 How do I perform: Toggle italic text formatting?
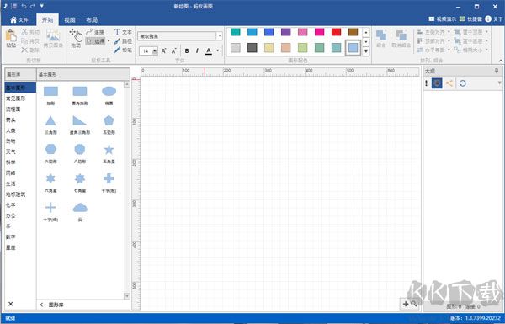197,50
